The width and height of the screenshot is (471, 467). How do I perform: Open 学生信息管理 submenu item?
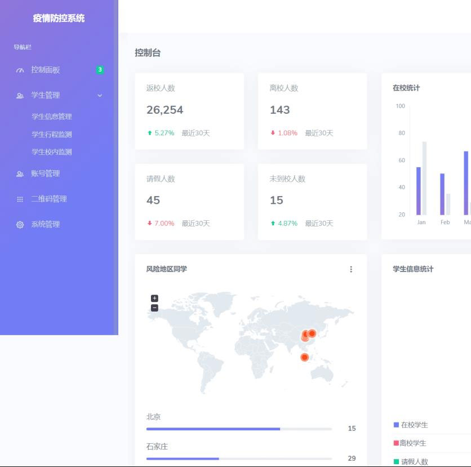coord(52,117)
